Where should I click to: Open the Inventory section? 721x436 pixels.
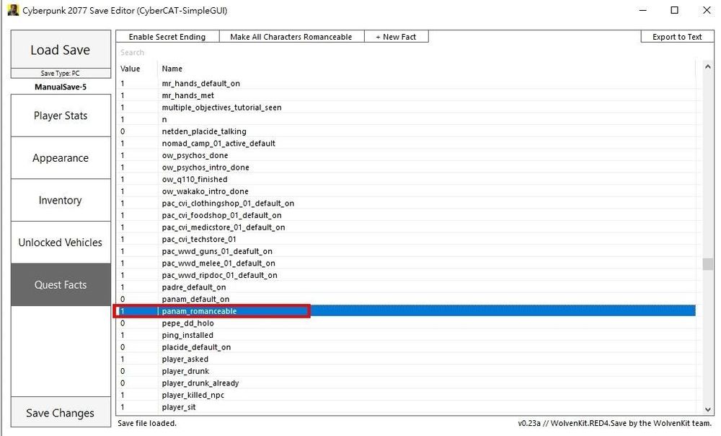(x=61, y=200)
